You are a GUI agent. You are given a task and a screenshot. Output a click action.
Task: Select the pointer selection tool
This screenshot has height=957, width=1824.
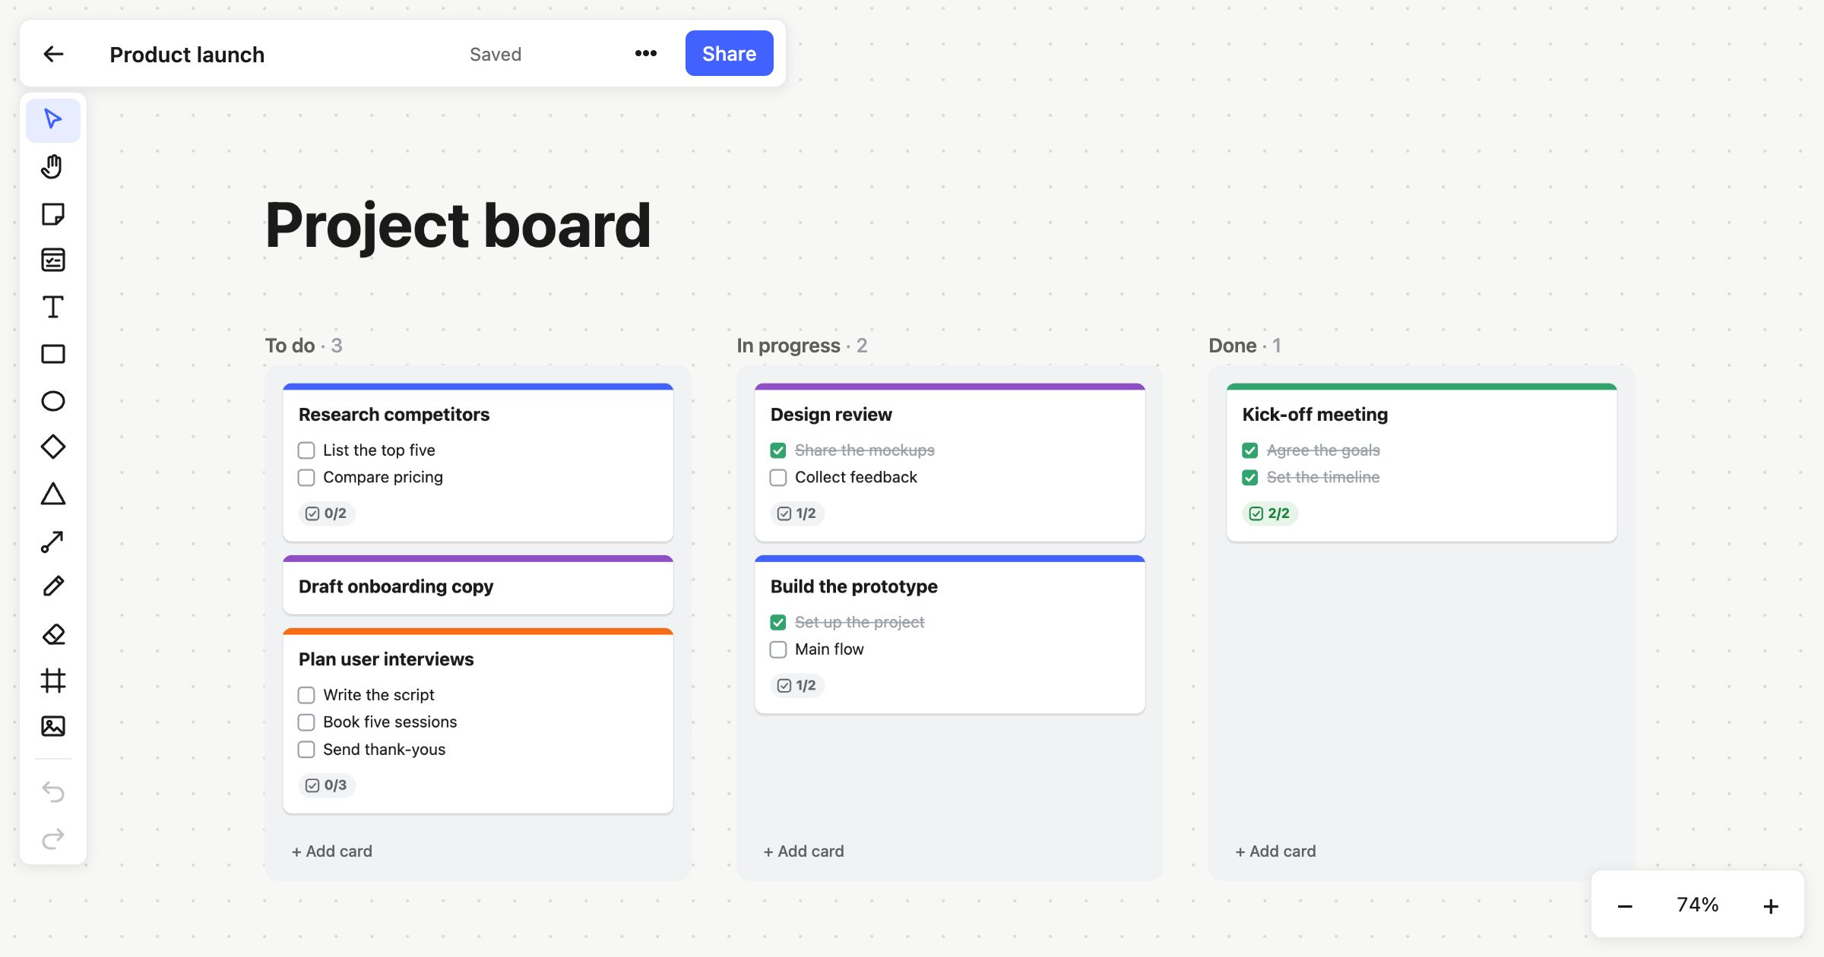point(53,120)
